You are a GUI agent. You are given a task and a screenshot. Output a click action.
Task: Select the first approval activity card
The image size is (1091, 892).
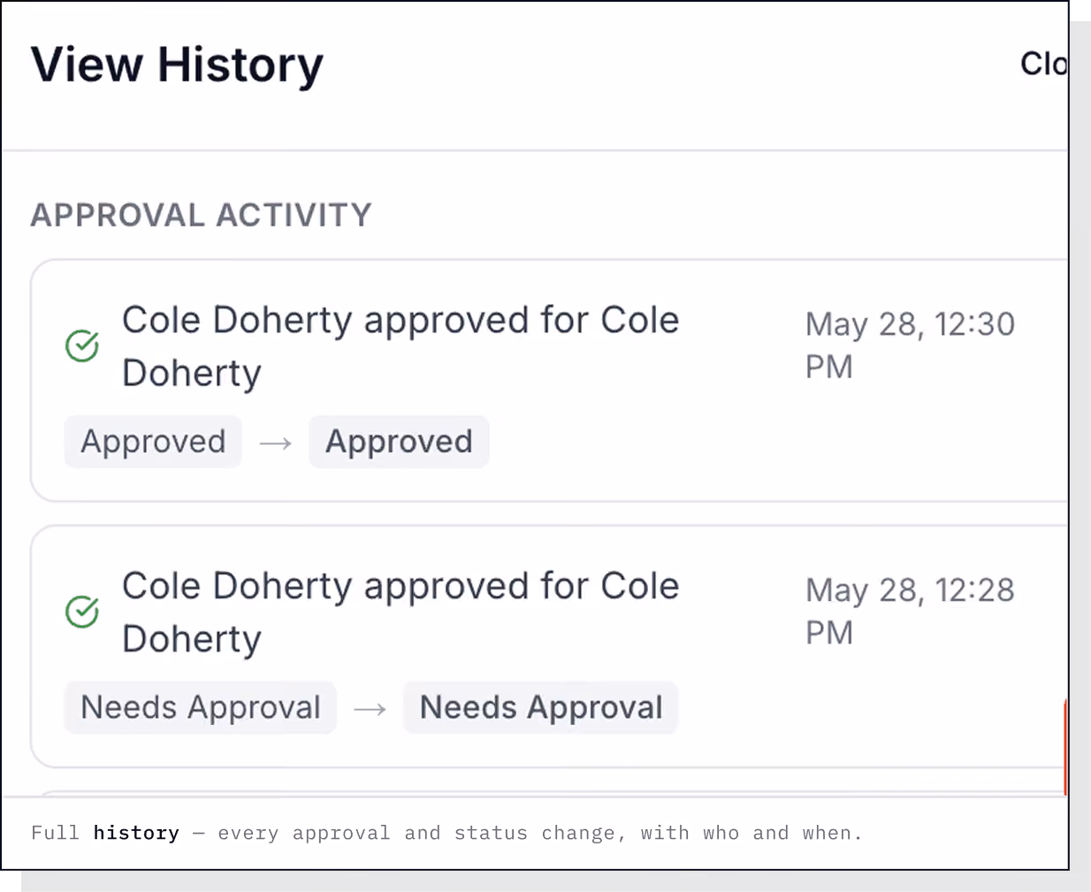pos(549,381)
